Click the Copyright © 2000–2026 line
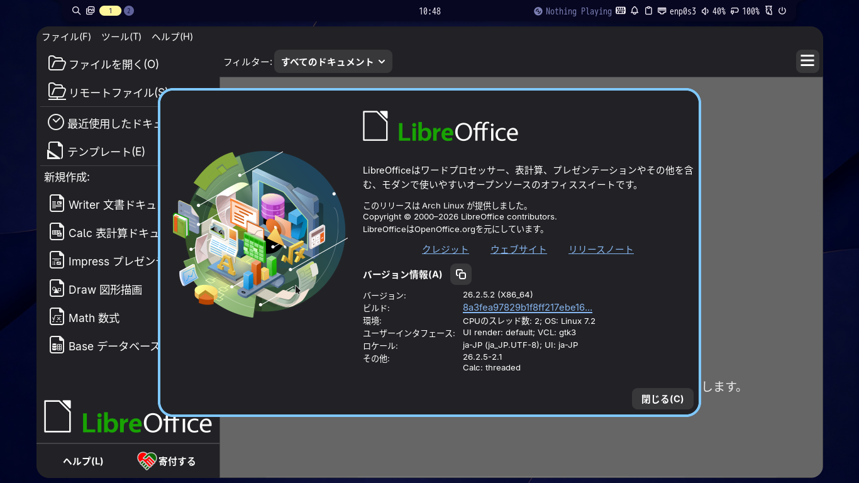 (460, 216)
